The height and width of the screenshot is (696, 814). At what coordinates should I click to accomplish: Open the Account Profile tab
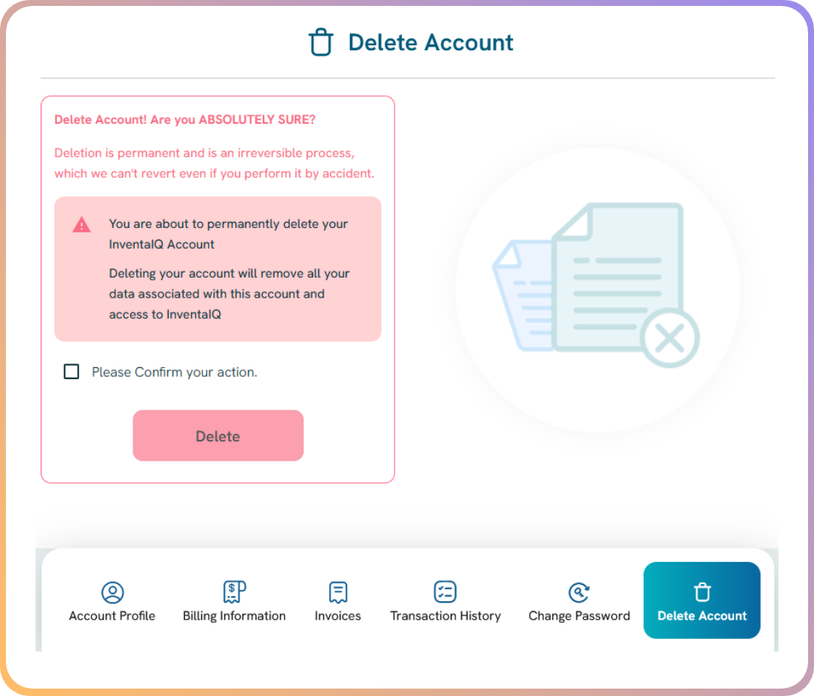tap(112, 615)
